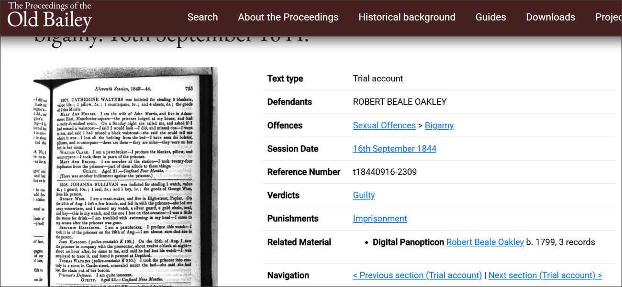The image size is (622, 287).
Task: Click the defendant name ROBERT BEALE OAKLEY
Action: point(400,102)
